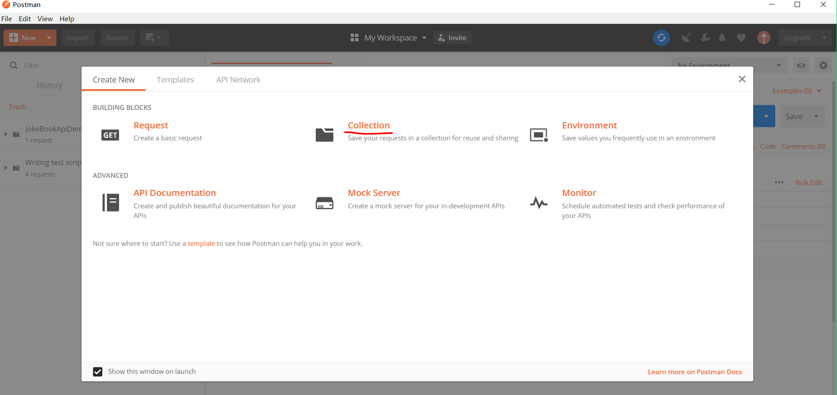837x395 pixels.
Task: Click the Mock Server icon
Action: click(324, 203)
